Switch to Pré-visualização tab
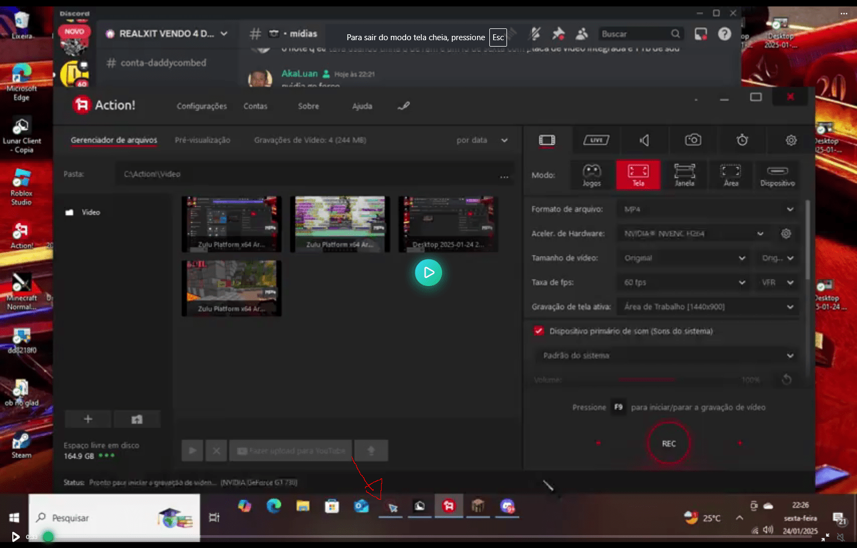The height and width of the screenshot is (548, 857). coord(202,140)
